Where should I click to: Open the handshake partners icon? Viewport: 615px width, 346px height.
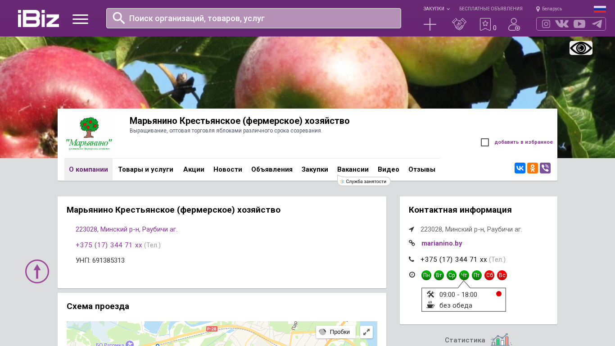[x=459, y=24]
